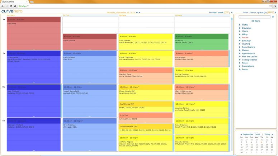
Task: Open dropdown arrow next to Day view
Action: [x=232, y=13]
